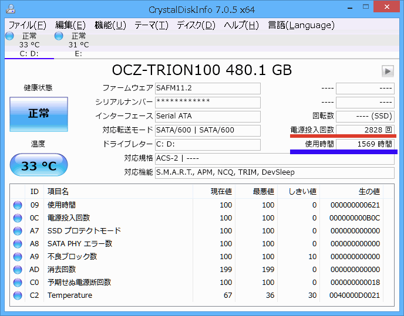Open the 編集(E) menu

pyautogui.click(x=70, y=25)
